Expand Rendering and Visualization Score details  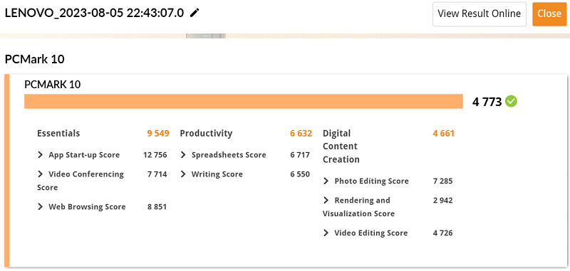(x=326, y=201)
